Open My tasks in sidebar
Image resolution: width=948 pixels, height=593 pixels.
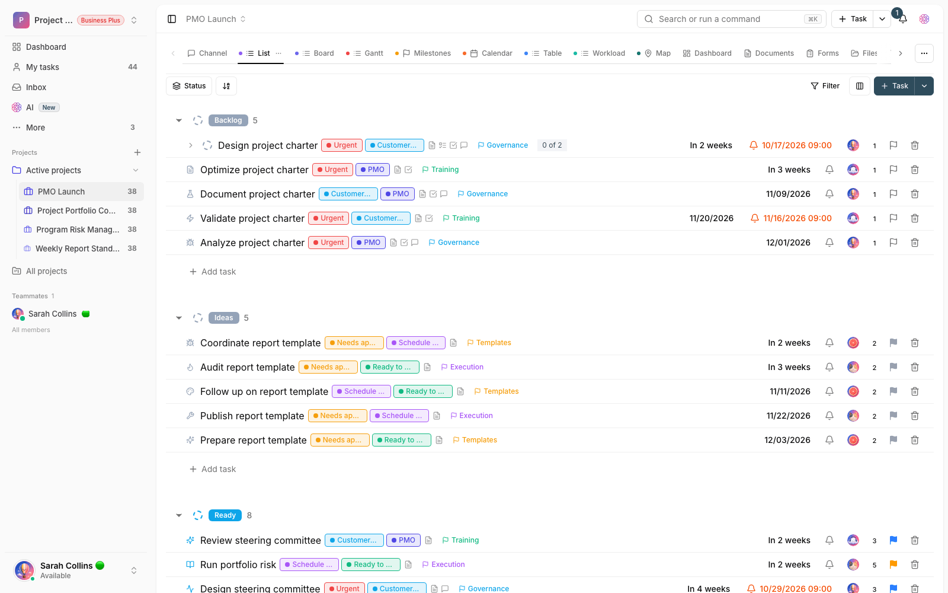click(x=75, y=67)
